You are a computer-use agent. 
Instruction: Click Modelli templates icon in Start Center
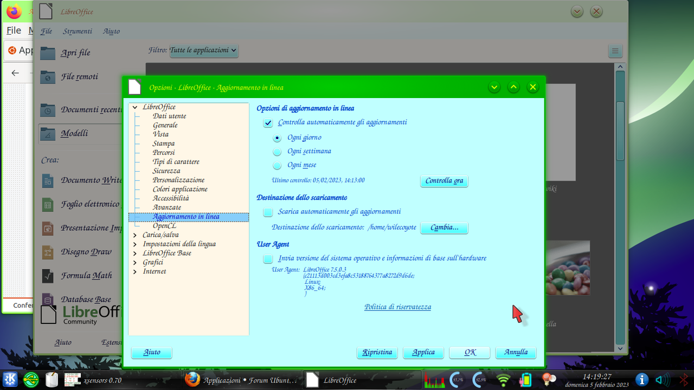tap(48, 133)
